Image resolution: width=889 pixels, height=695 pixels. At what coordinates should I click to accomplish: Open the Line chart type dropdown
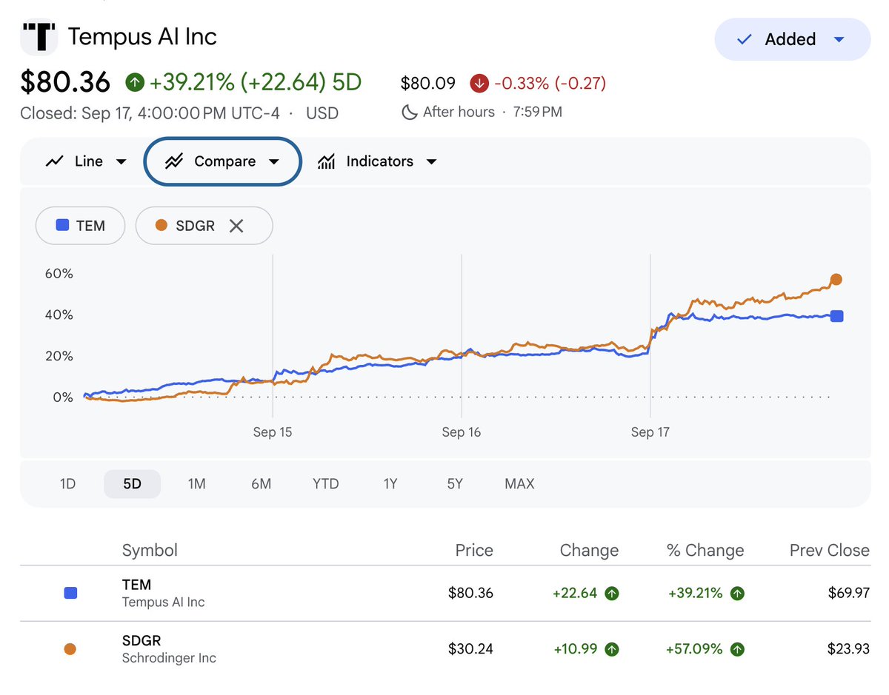(87, 161)
